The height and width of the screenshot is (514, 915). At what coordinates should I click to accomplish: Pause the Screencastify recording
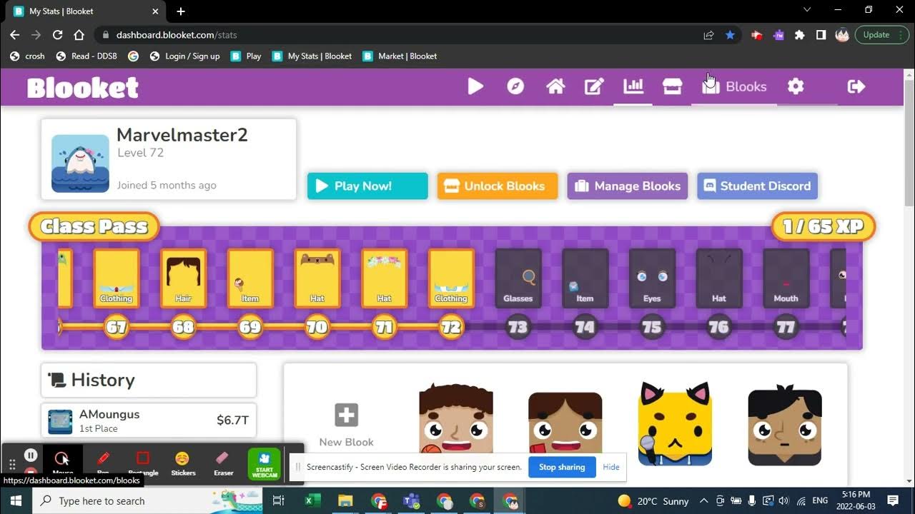tap(31, 455)
